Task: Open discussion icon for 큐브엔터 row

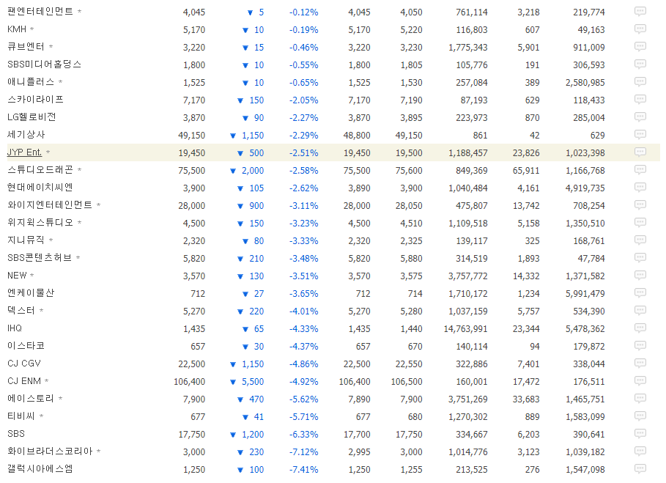Action: 640,46
